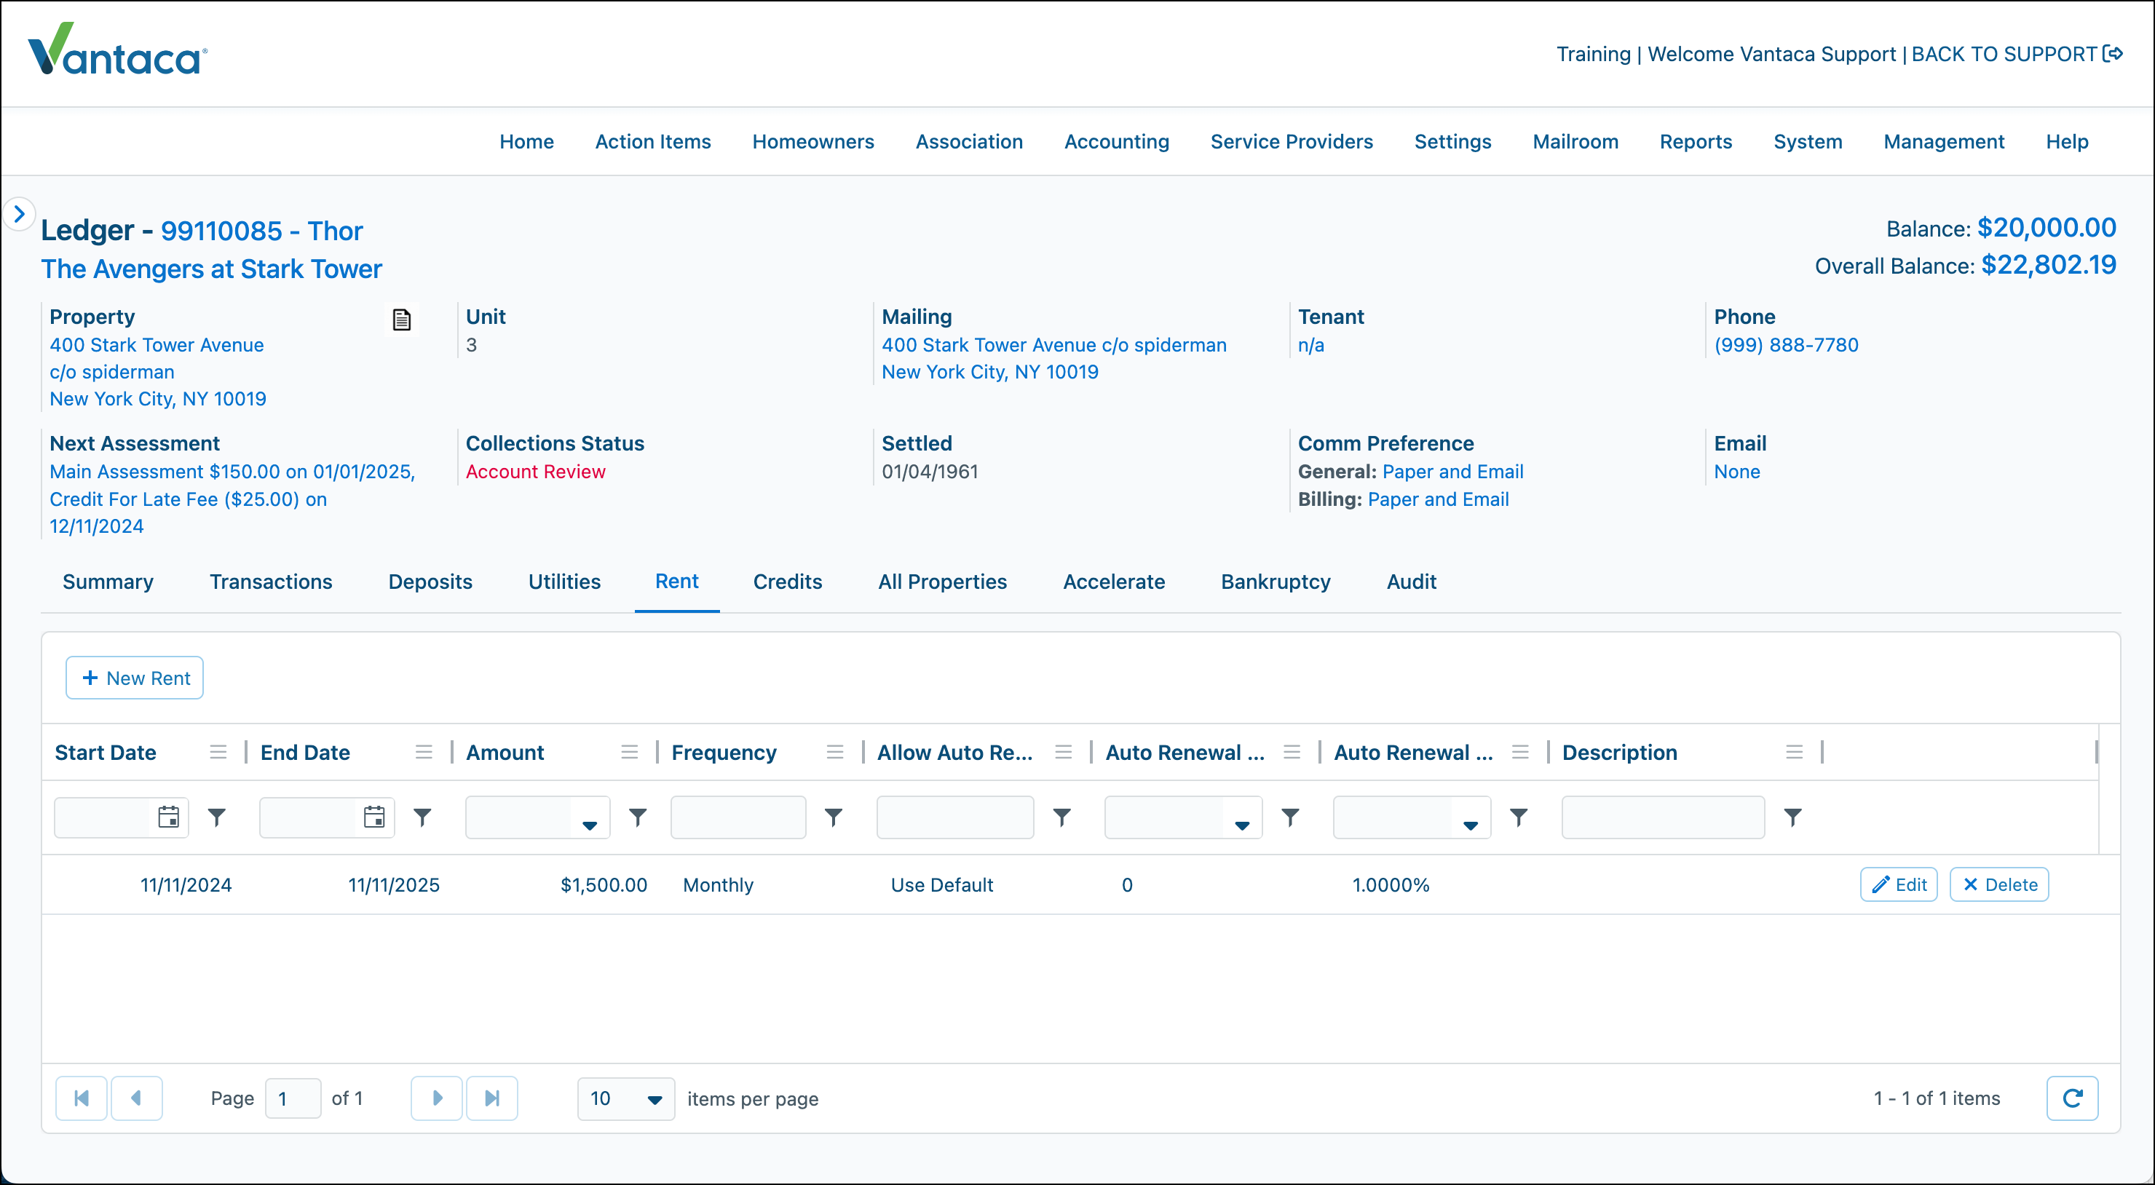Viewport: 2155px width, 1185px height.
Task: Open the Description column menu icon
Action: pos(1794,753)
